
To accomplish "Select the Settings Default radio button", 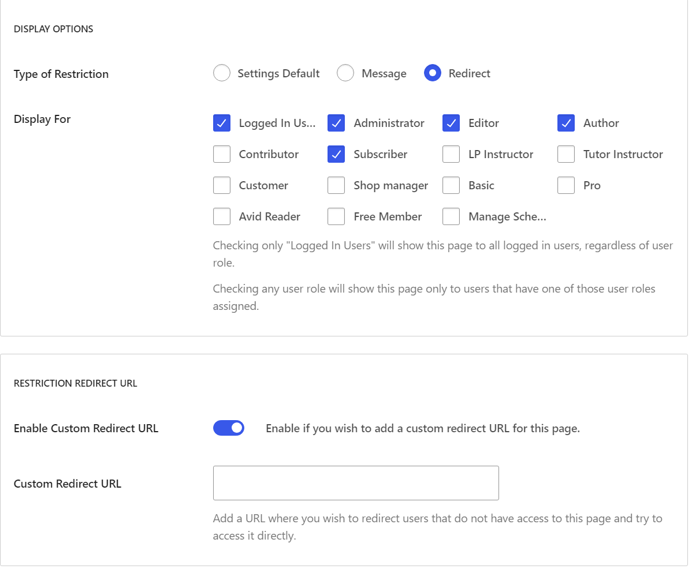I will pyautogui.click(x=222, y=73).
